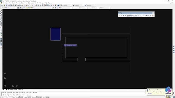Open the ByLayer linetype dropdown
The height and width of the screenshot is (98, 175).
[80, 8]
